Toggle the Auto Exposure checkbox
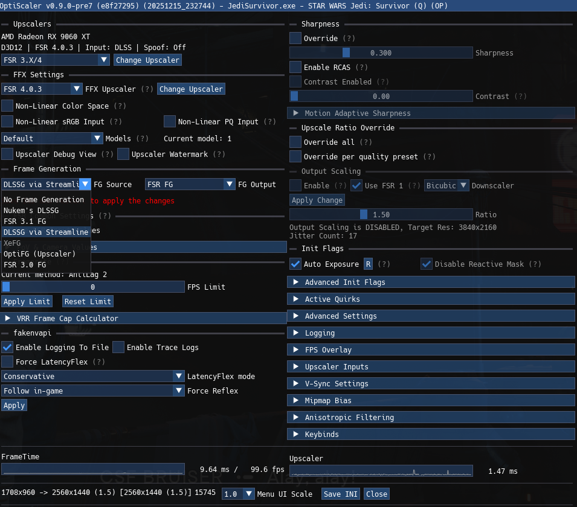The width and height of the screenshot is (577, 507). (x=295, y=264)
